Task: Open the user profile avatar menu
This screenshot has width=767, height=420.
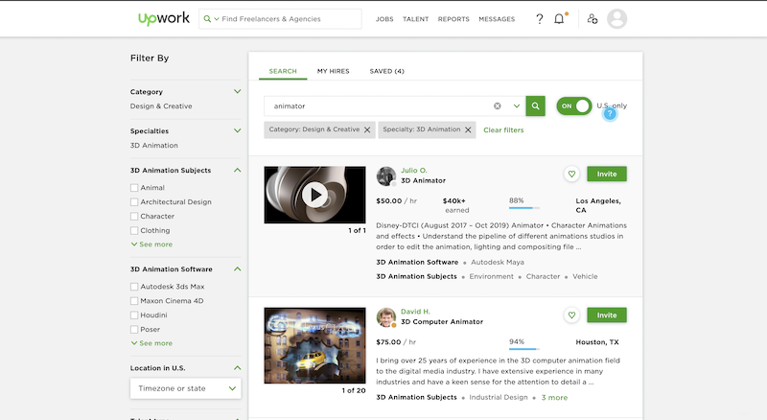Action: click(616, 19)
